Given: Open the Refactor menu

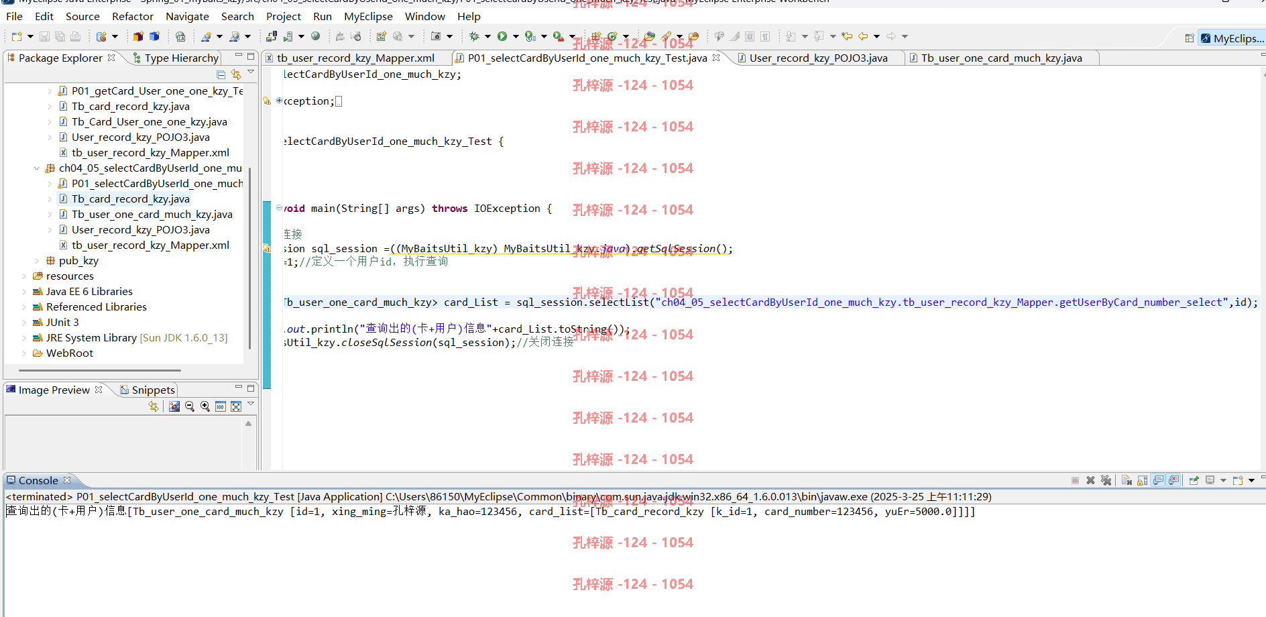Looking at the screenshot, I should (x=133, y=16).
